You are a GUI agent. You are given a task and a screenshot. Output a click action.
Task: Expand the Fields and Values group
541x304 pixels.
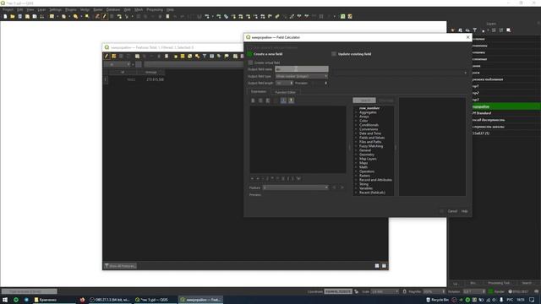[356, 138]
